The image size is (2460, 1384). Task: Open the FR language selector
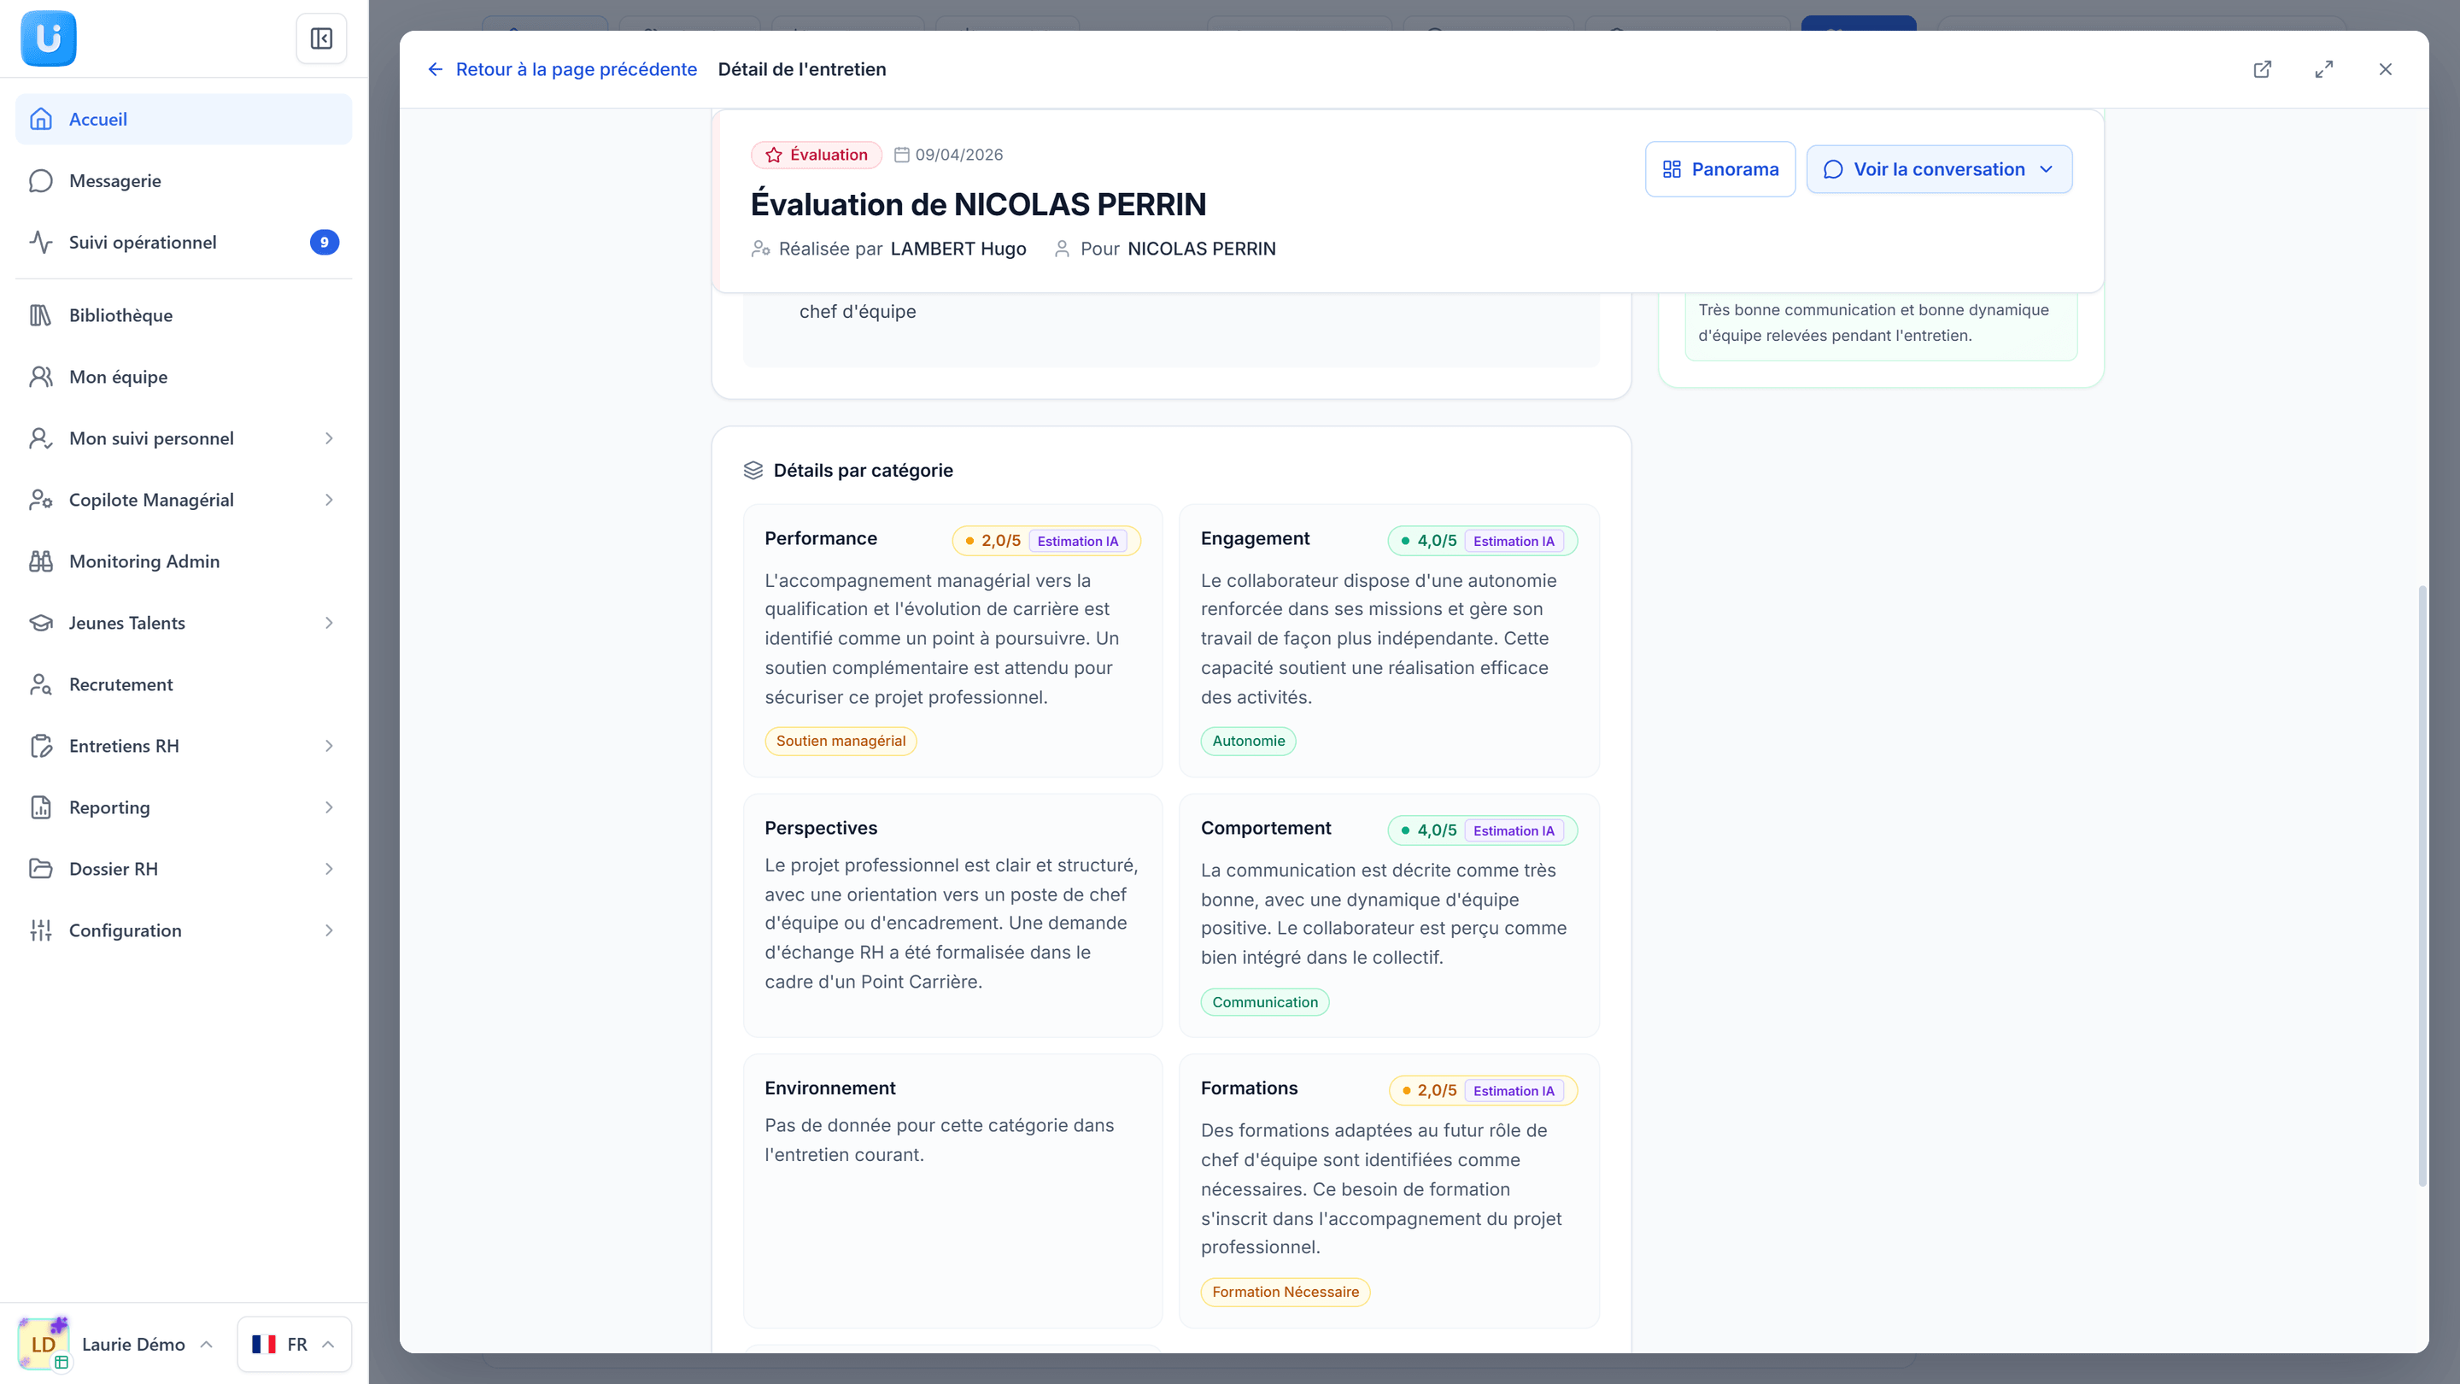tap(294, 1344)
